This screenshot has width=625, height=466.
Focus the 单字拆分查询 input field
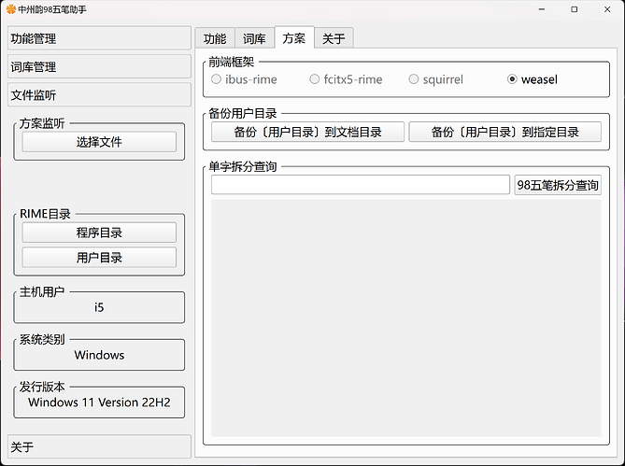tap(361, 185)
